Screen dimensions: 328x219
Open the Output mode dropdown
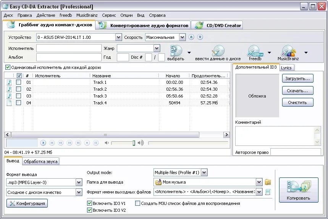(204, 173)
